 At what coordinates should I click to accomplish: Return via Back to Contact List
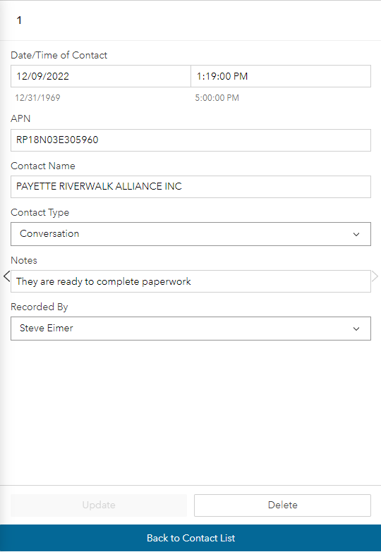coord(190,538)
